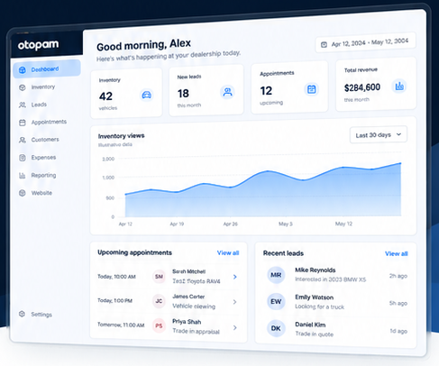Screen dimensions: 439x366
Task: Click the DK avatar for Daniel Kim
Action: (276, 328)
